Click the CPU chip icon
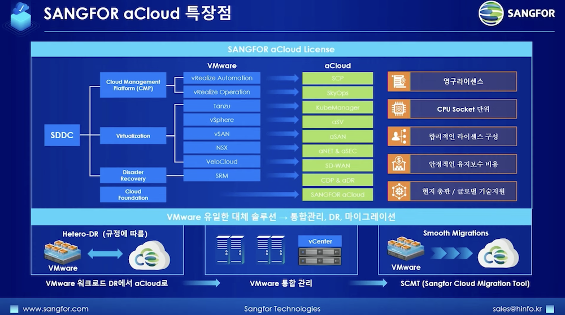The width and height of the screenshot is (565, 315). [399, 109]
